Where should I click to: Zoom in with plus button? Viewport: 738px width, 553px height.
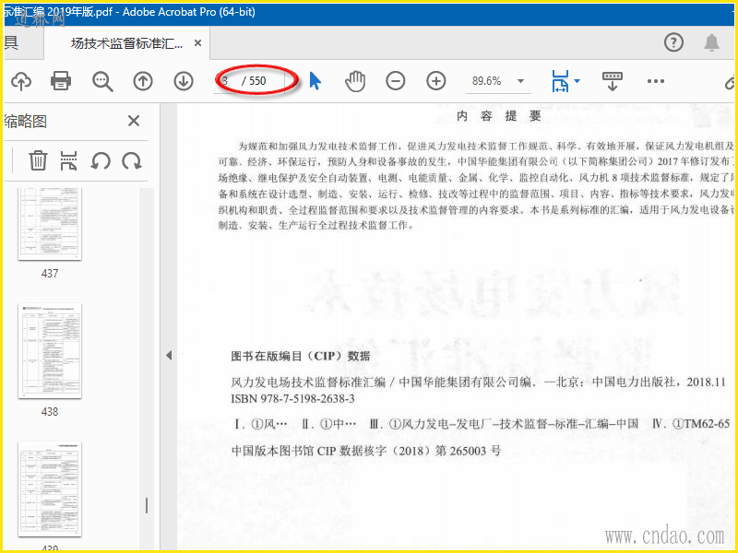click(435, 81)
